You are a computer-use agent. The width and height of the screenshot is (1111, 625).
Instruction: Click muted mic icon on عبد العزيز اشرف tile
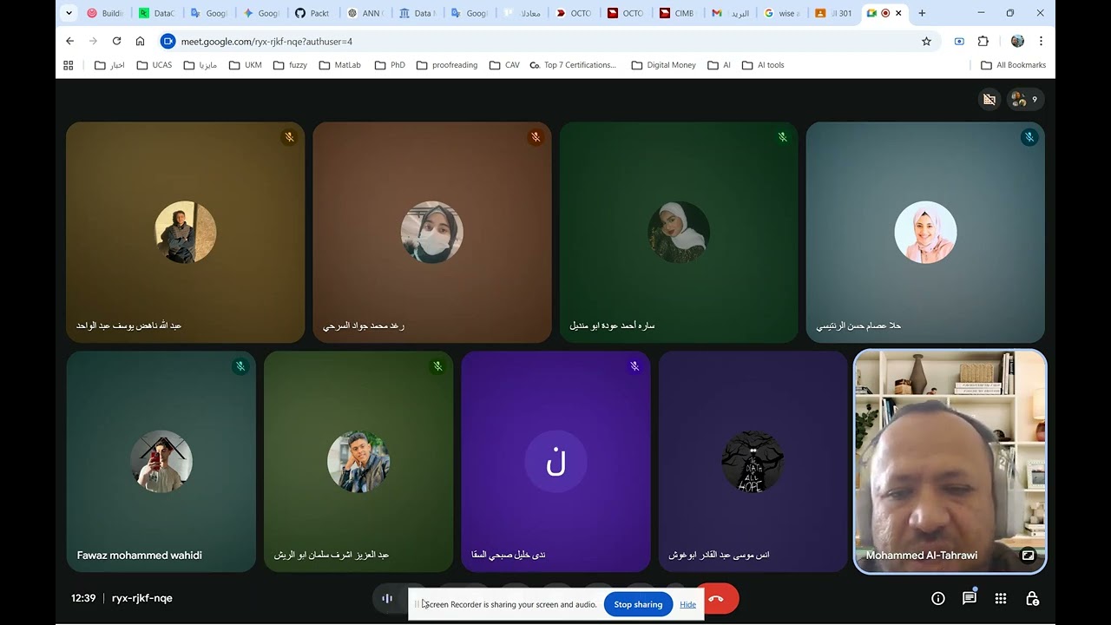click(437, 366)
